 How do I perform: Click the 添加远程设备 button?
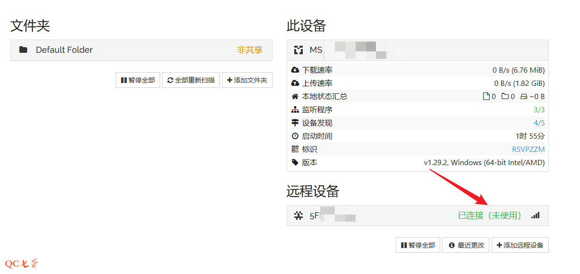(520, 245)
